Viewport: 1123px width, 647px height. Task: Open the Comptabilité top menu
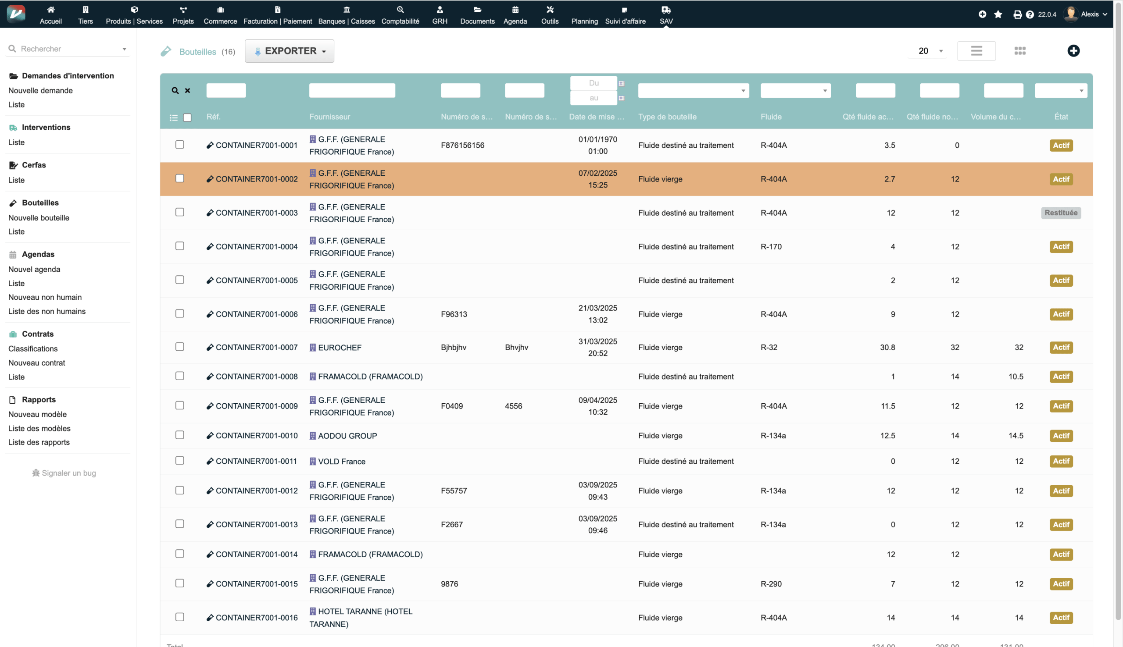tap(400, 14)
